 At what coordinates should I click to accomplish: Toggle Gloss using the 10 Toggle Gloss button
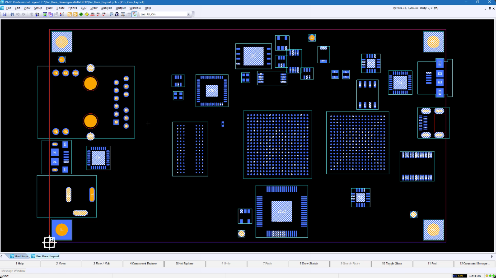pyautogui.click(x=392, y=263)
